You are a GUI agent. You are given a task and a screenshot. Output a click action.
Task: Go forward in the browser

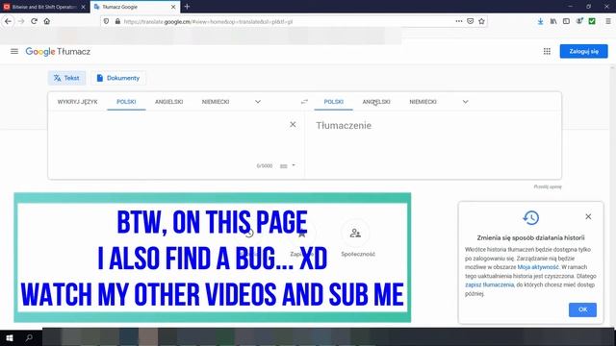coord(21,21)
